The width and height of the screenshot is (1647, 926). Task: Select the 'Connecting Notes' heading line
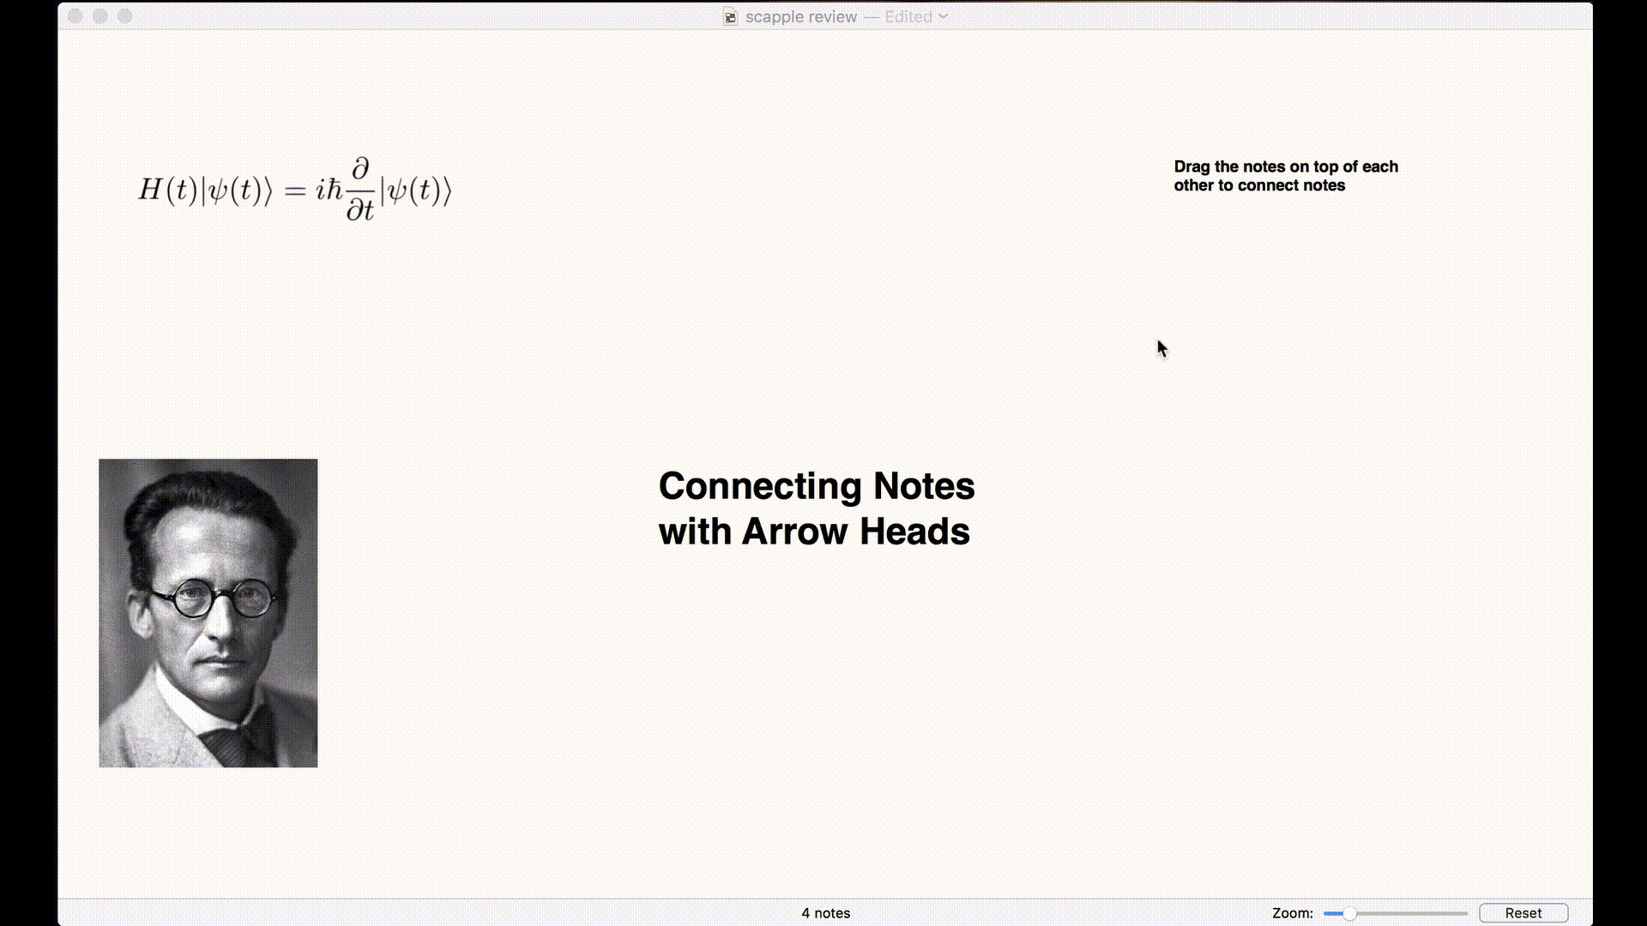tap(816, 486)
